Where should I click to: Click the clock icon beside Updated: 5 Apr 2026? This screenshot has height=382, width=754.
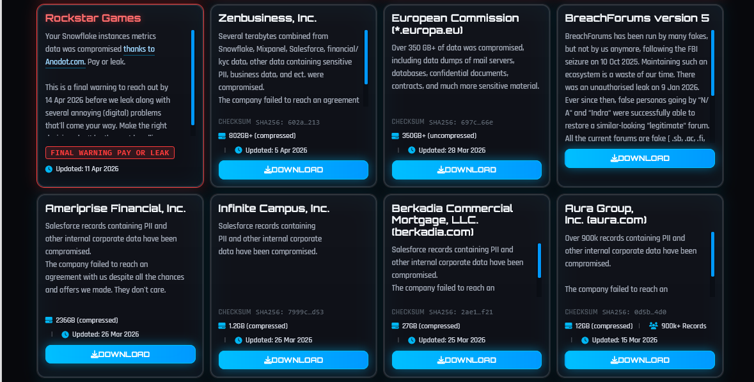pos(239,150)
